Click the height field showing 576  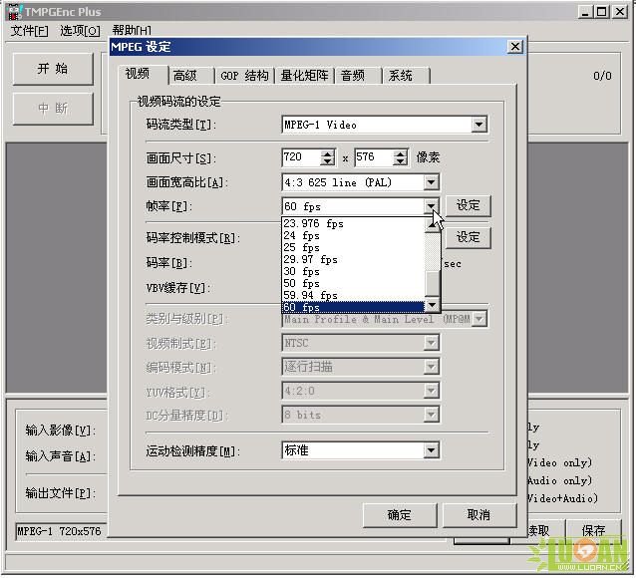[374, 157]
